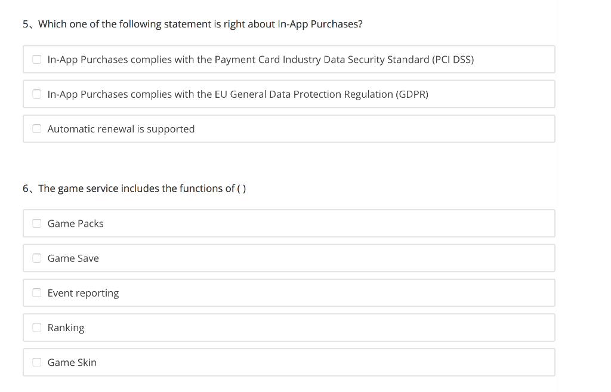Click the Game Skin label text
Image resolution: width=611 pixels, height=392 pixels.
(x=72, y=362)
